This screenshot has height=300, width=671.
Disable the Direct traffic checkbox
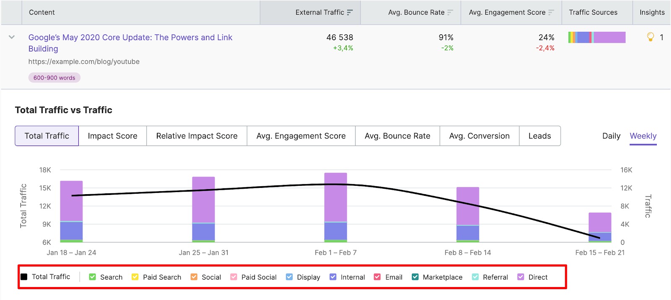click(x=521, y=277)
